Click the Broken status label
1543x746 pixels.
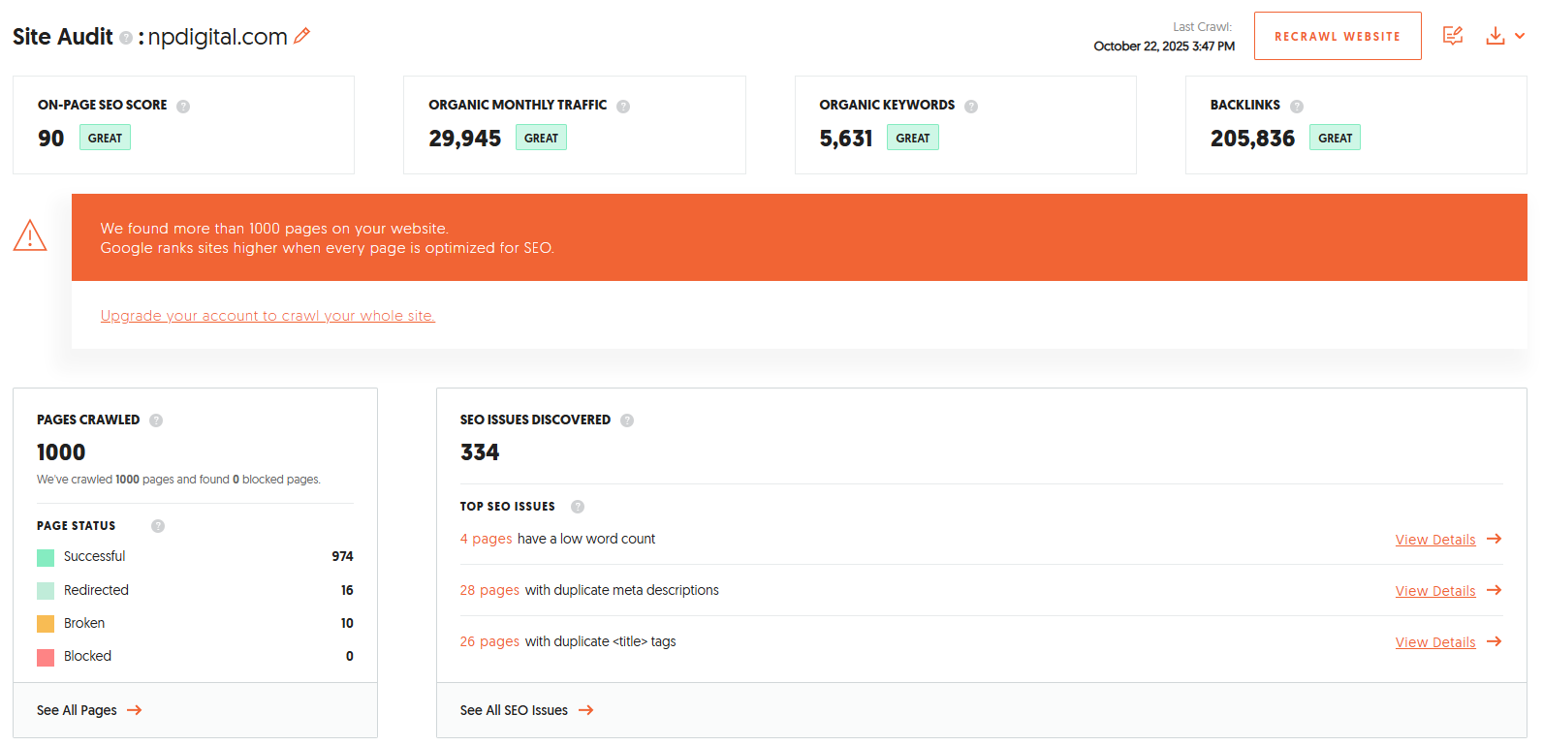pos(84,623)
